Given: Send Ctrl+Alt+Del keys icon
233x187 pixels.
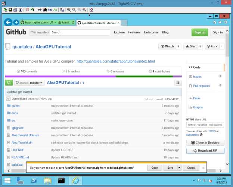Looking at the screenshot, I should pos(40,10).
